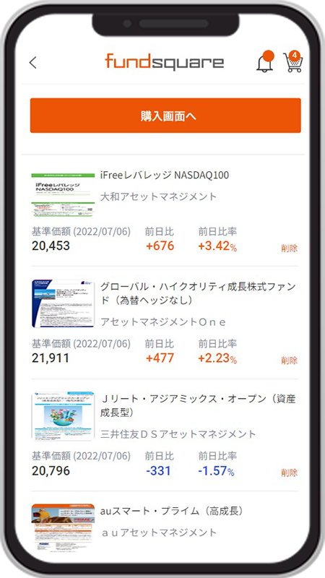
Task: Open the notification bell icon
Action: click(x=265, y=61)
